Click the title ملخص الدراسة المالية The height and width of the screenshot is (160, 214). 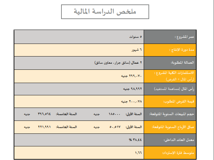pos(105,12)
